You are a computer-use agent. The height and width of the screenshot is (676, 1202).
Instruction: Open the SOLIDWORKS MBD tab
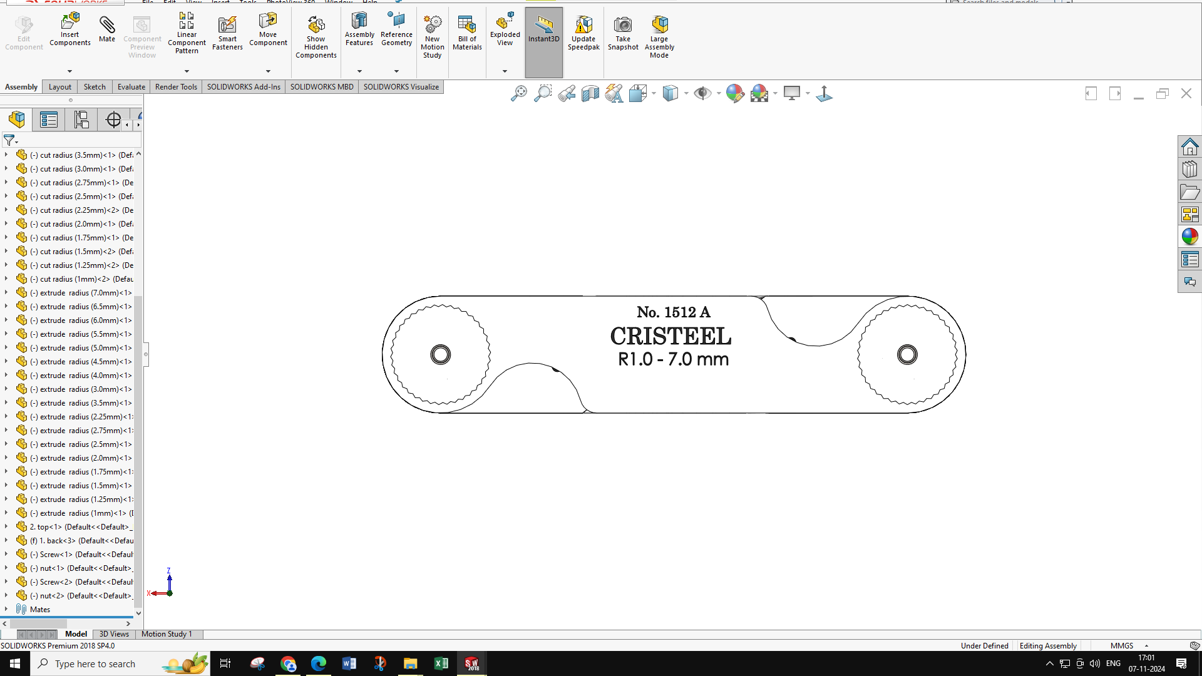(x=322, y=87)
